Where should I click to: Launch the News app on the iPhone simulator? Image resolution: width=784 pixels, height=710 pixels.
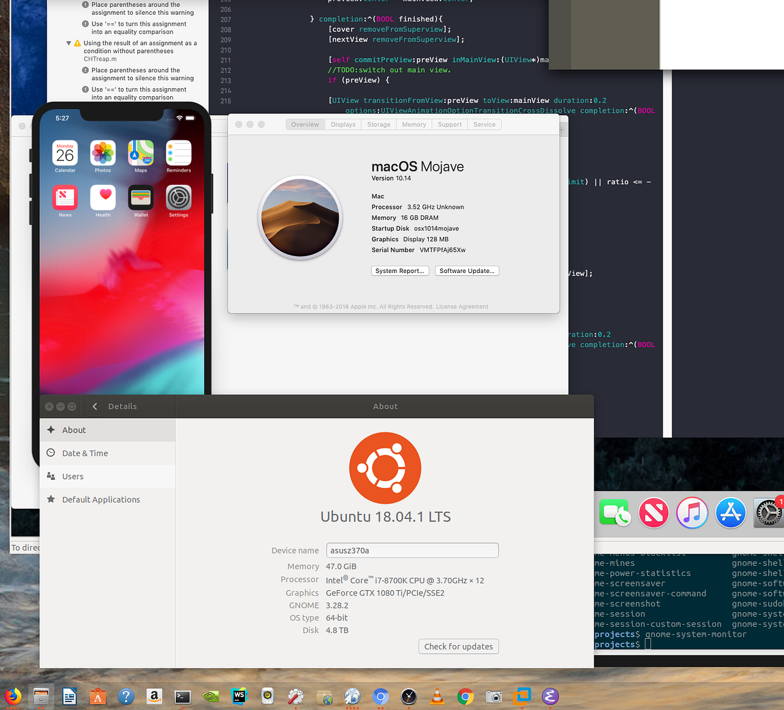(x=65, y=198)
